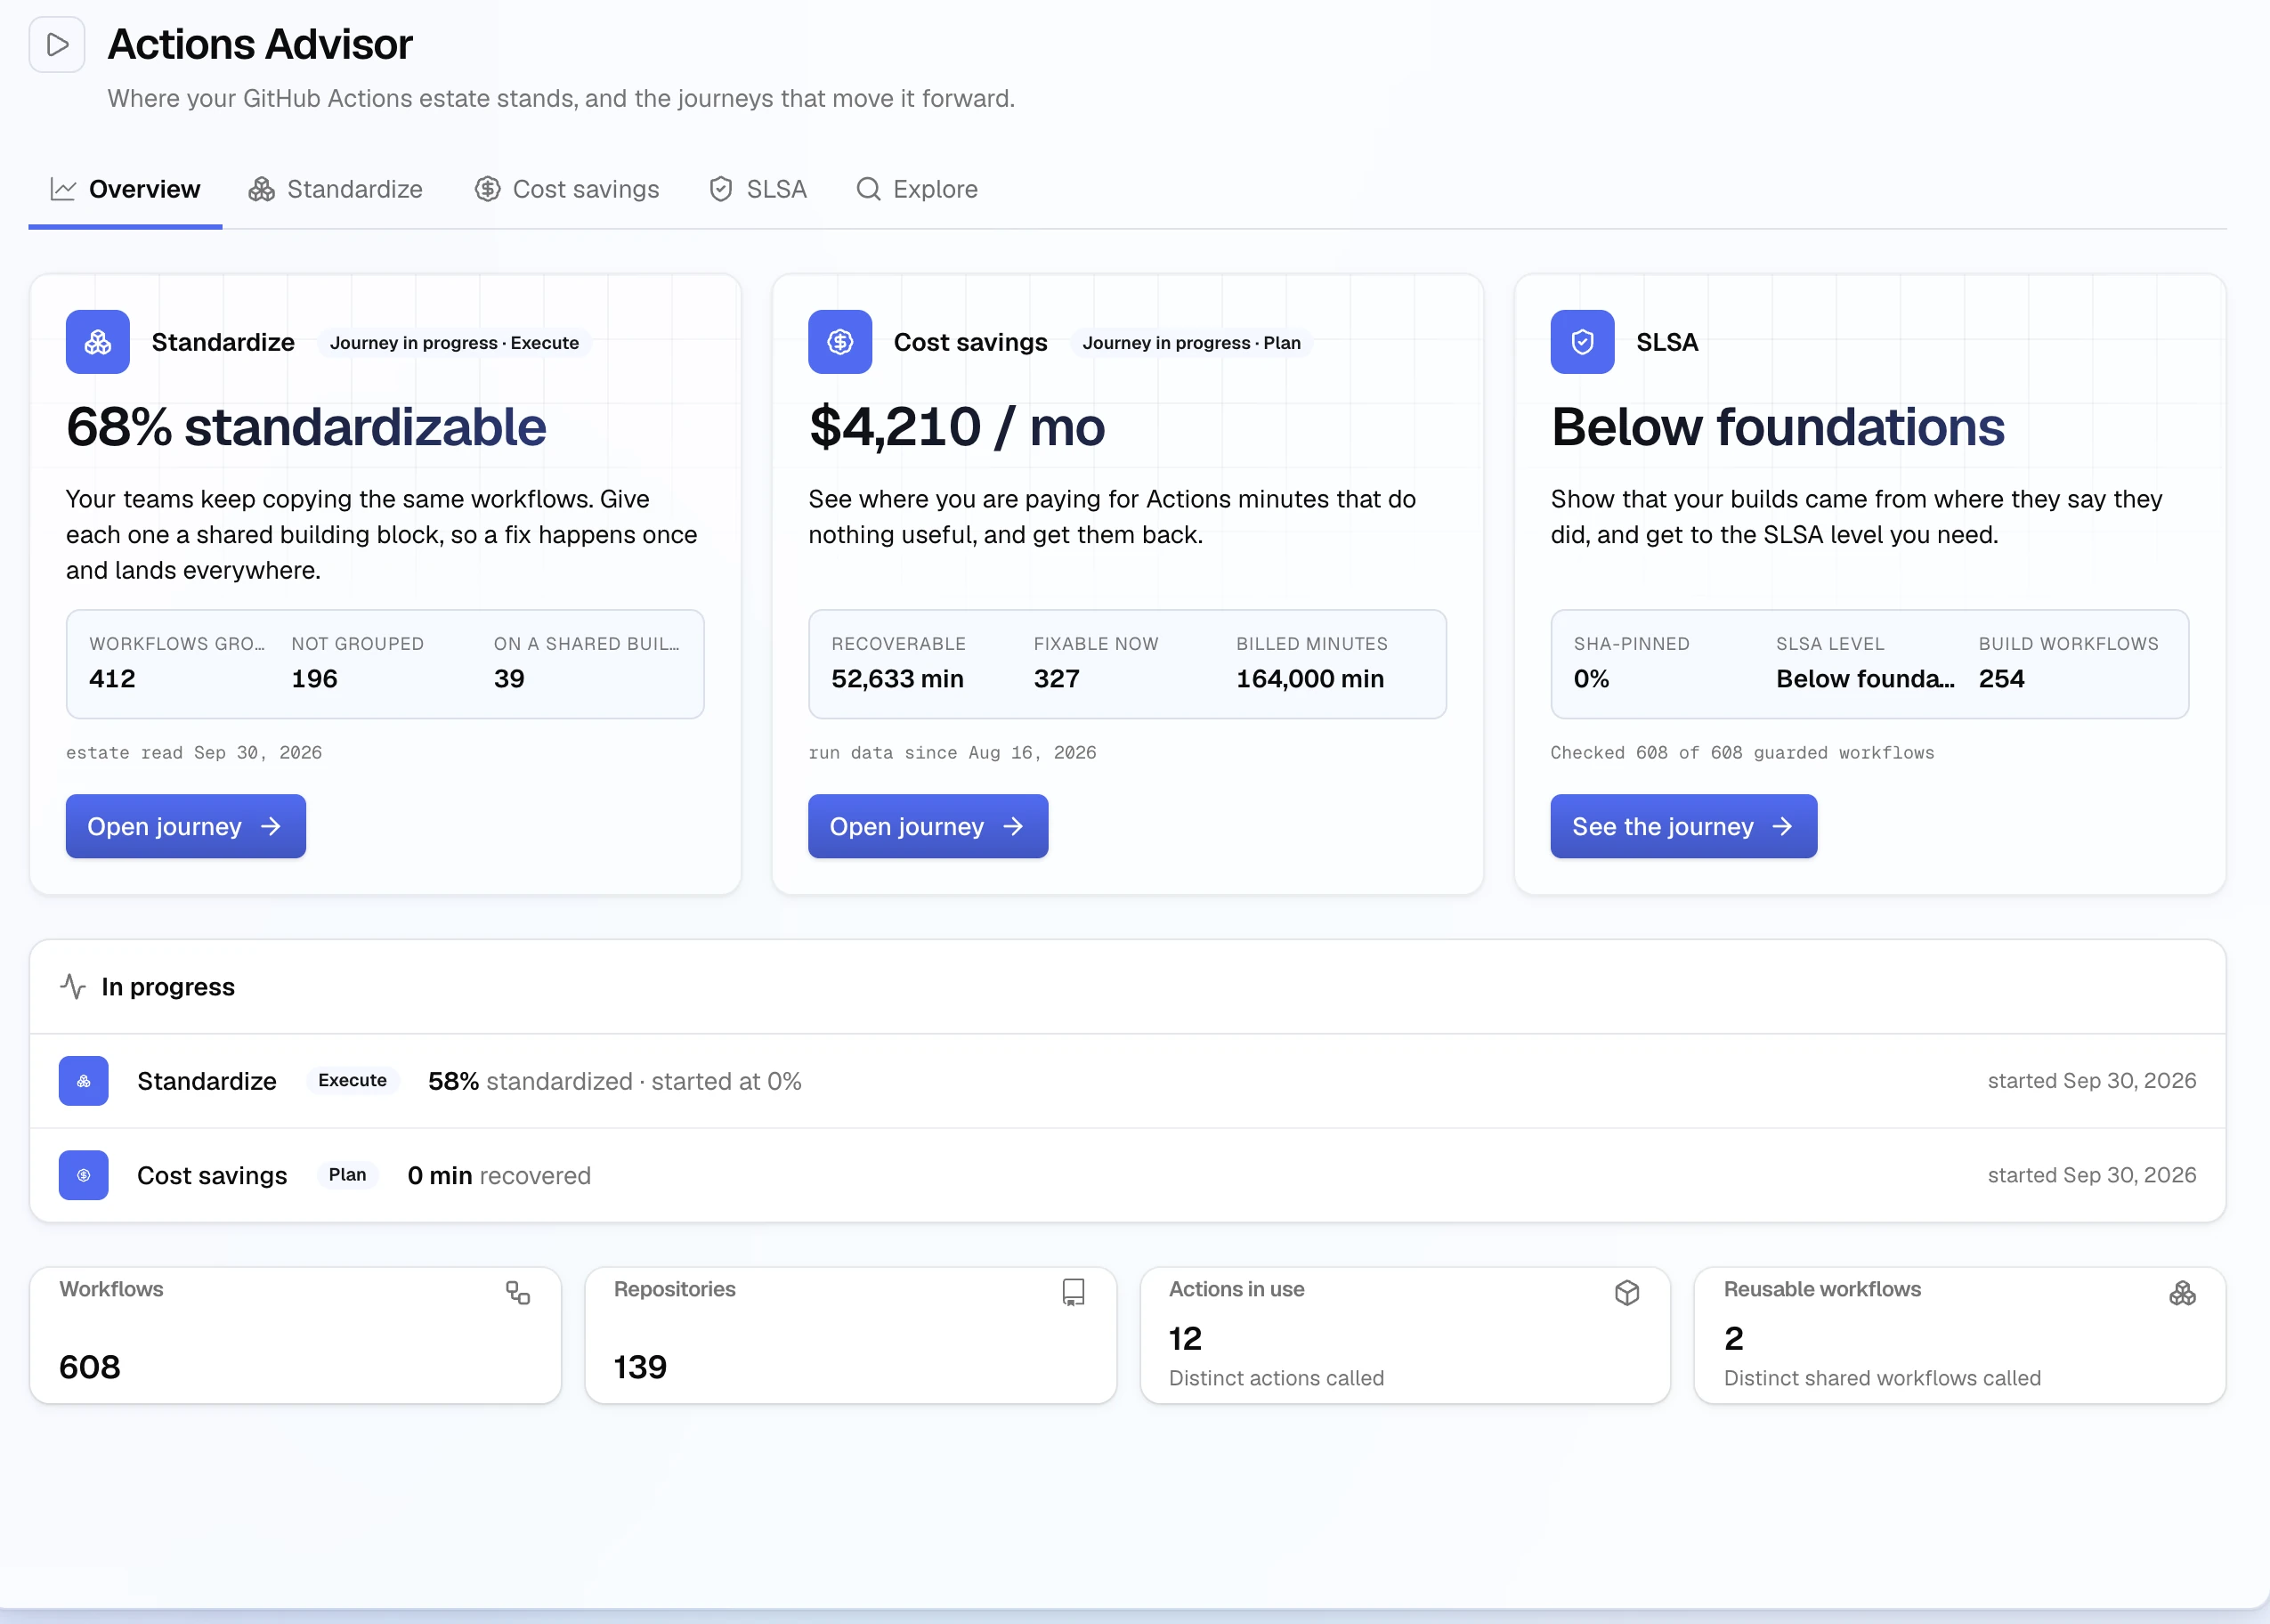Click the 139 Repositories count
This screenshot has height=1624, width=2270.
[x=641, y=1367]
